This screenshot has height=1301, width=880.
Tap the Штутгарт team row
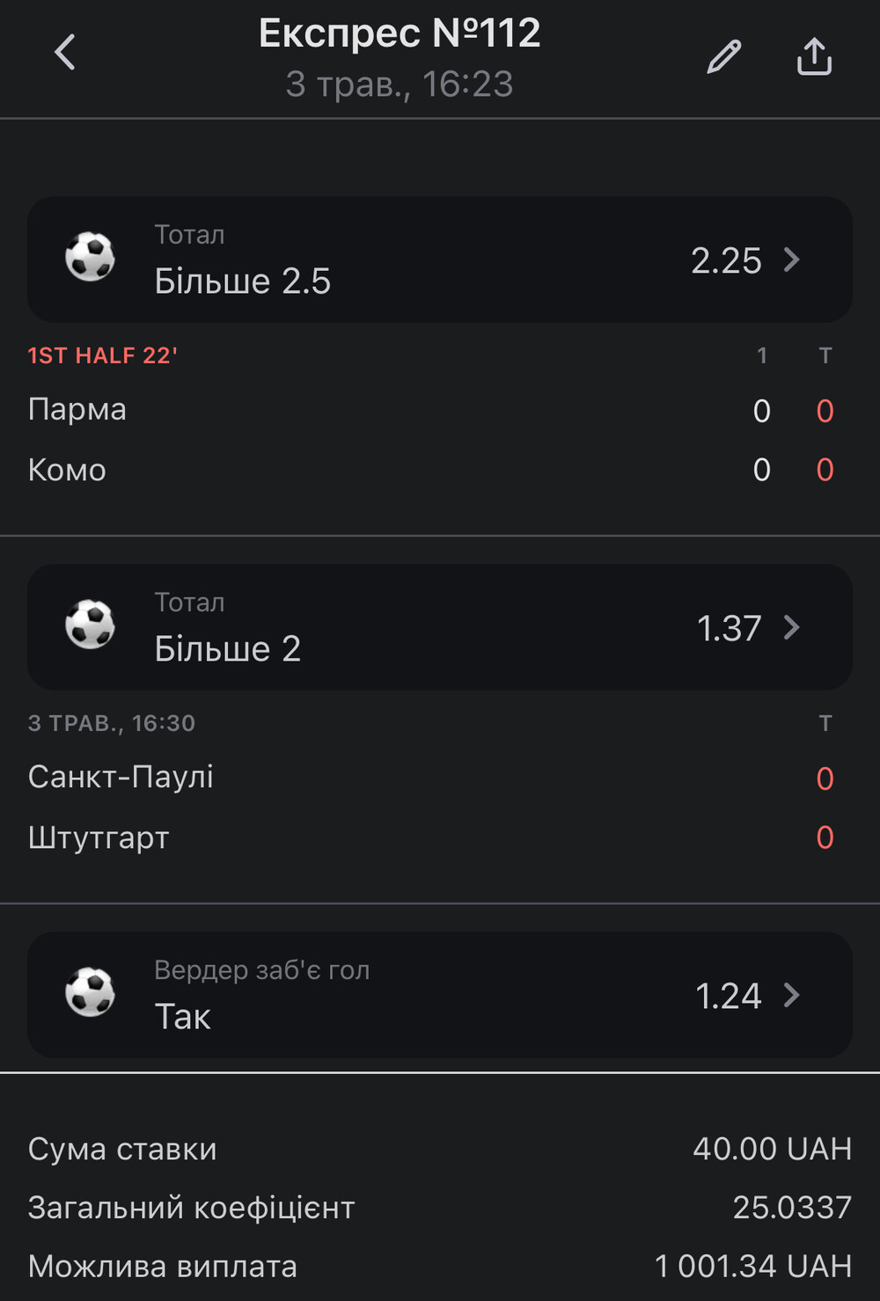click(440, 837)
